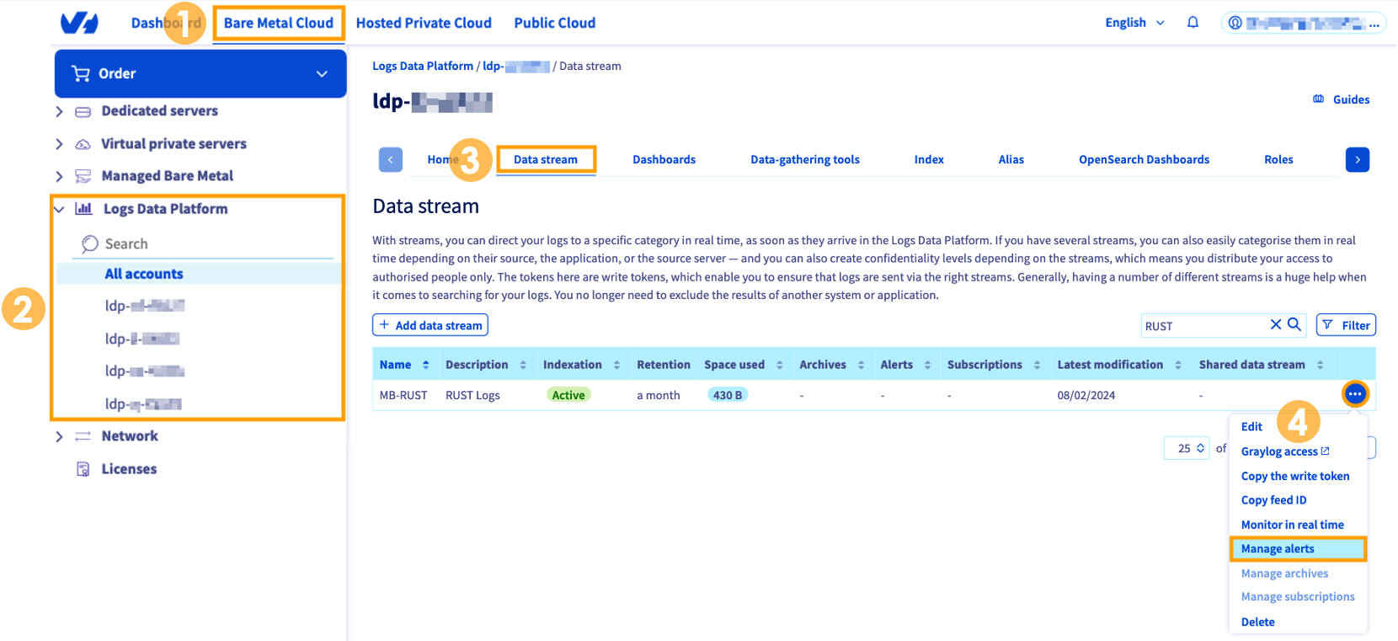Clear the RUST search field

[1276, 324]
